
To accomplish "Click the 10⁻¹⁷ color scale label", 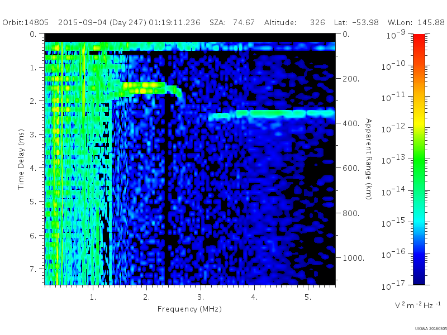I will click(393, 285).
